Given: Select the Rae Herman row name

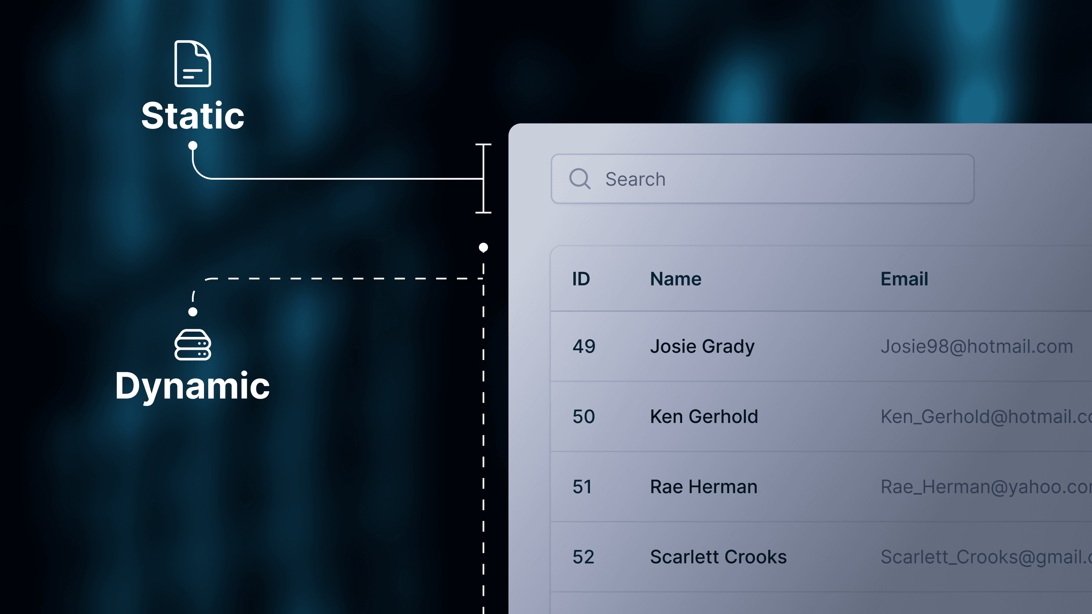Looking at the screenshot, I should pyautogui.click(x=704, y=487).
